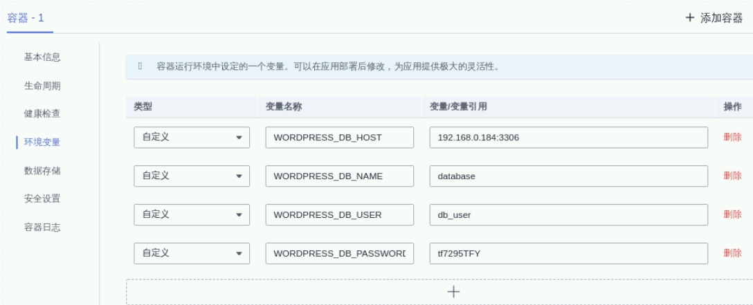Open 数据存储 section
Image resolution: width=753 pixels, height=305 pixels.
pos(42,171)
